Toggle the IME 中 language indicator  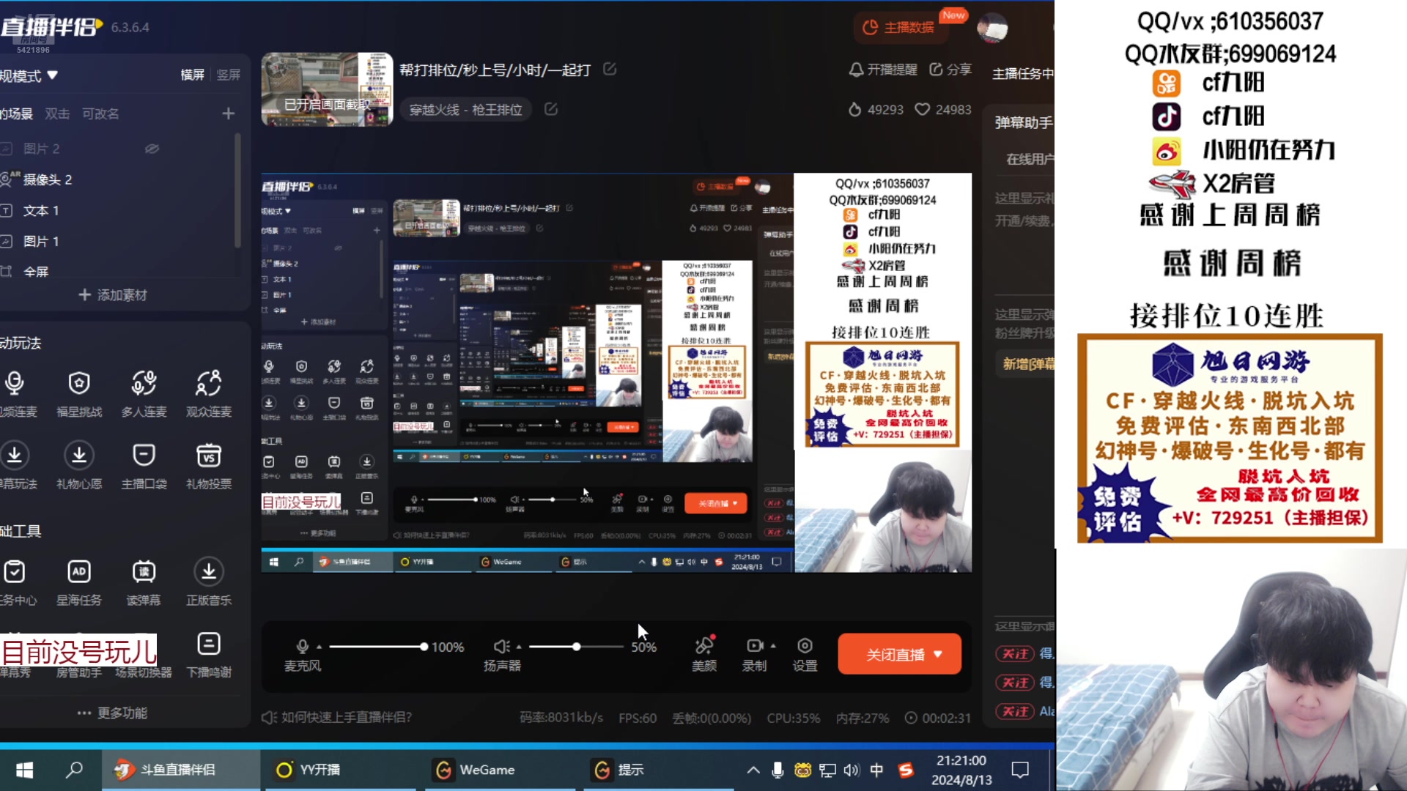point(876,770)
